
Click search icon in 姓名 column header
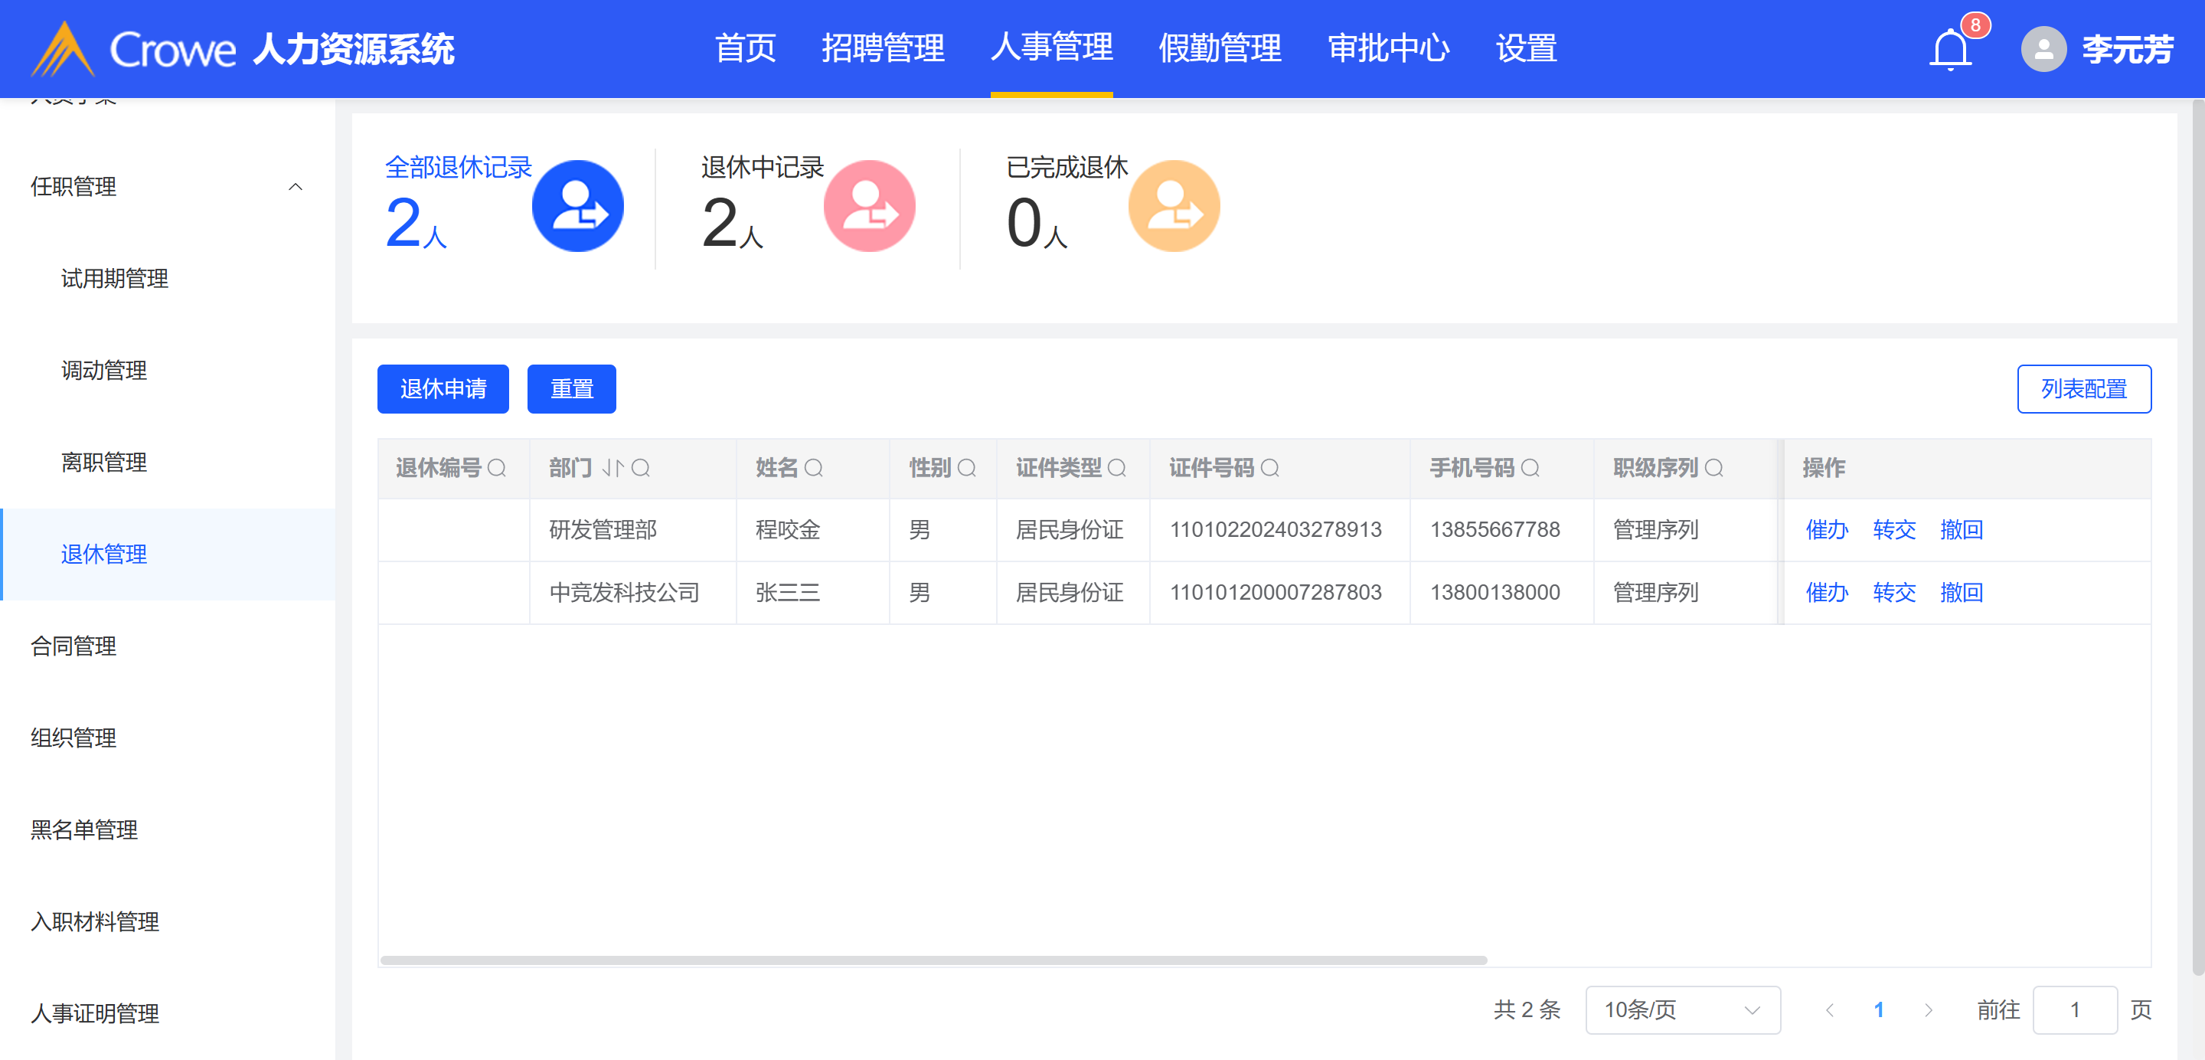pos(814,467)
